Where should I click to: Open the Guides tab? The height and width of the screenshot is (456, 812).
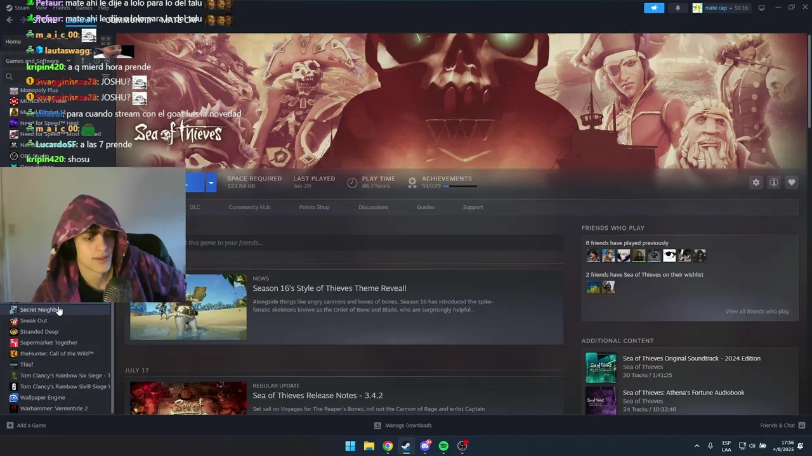pyautogui.click(x=425, y=207)
